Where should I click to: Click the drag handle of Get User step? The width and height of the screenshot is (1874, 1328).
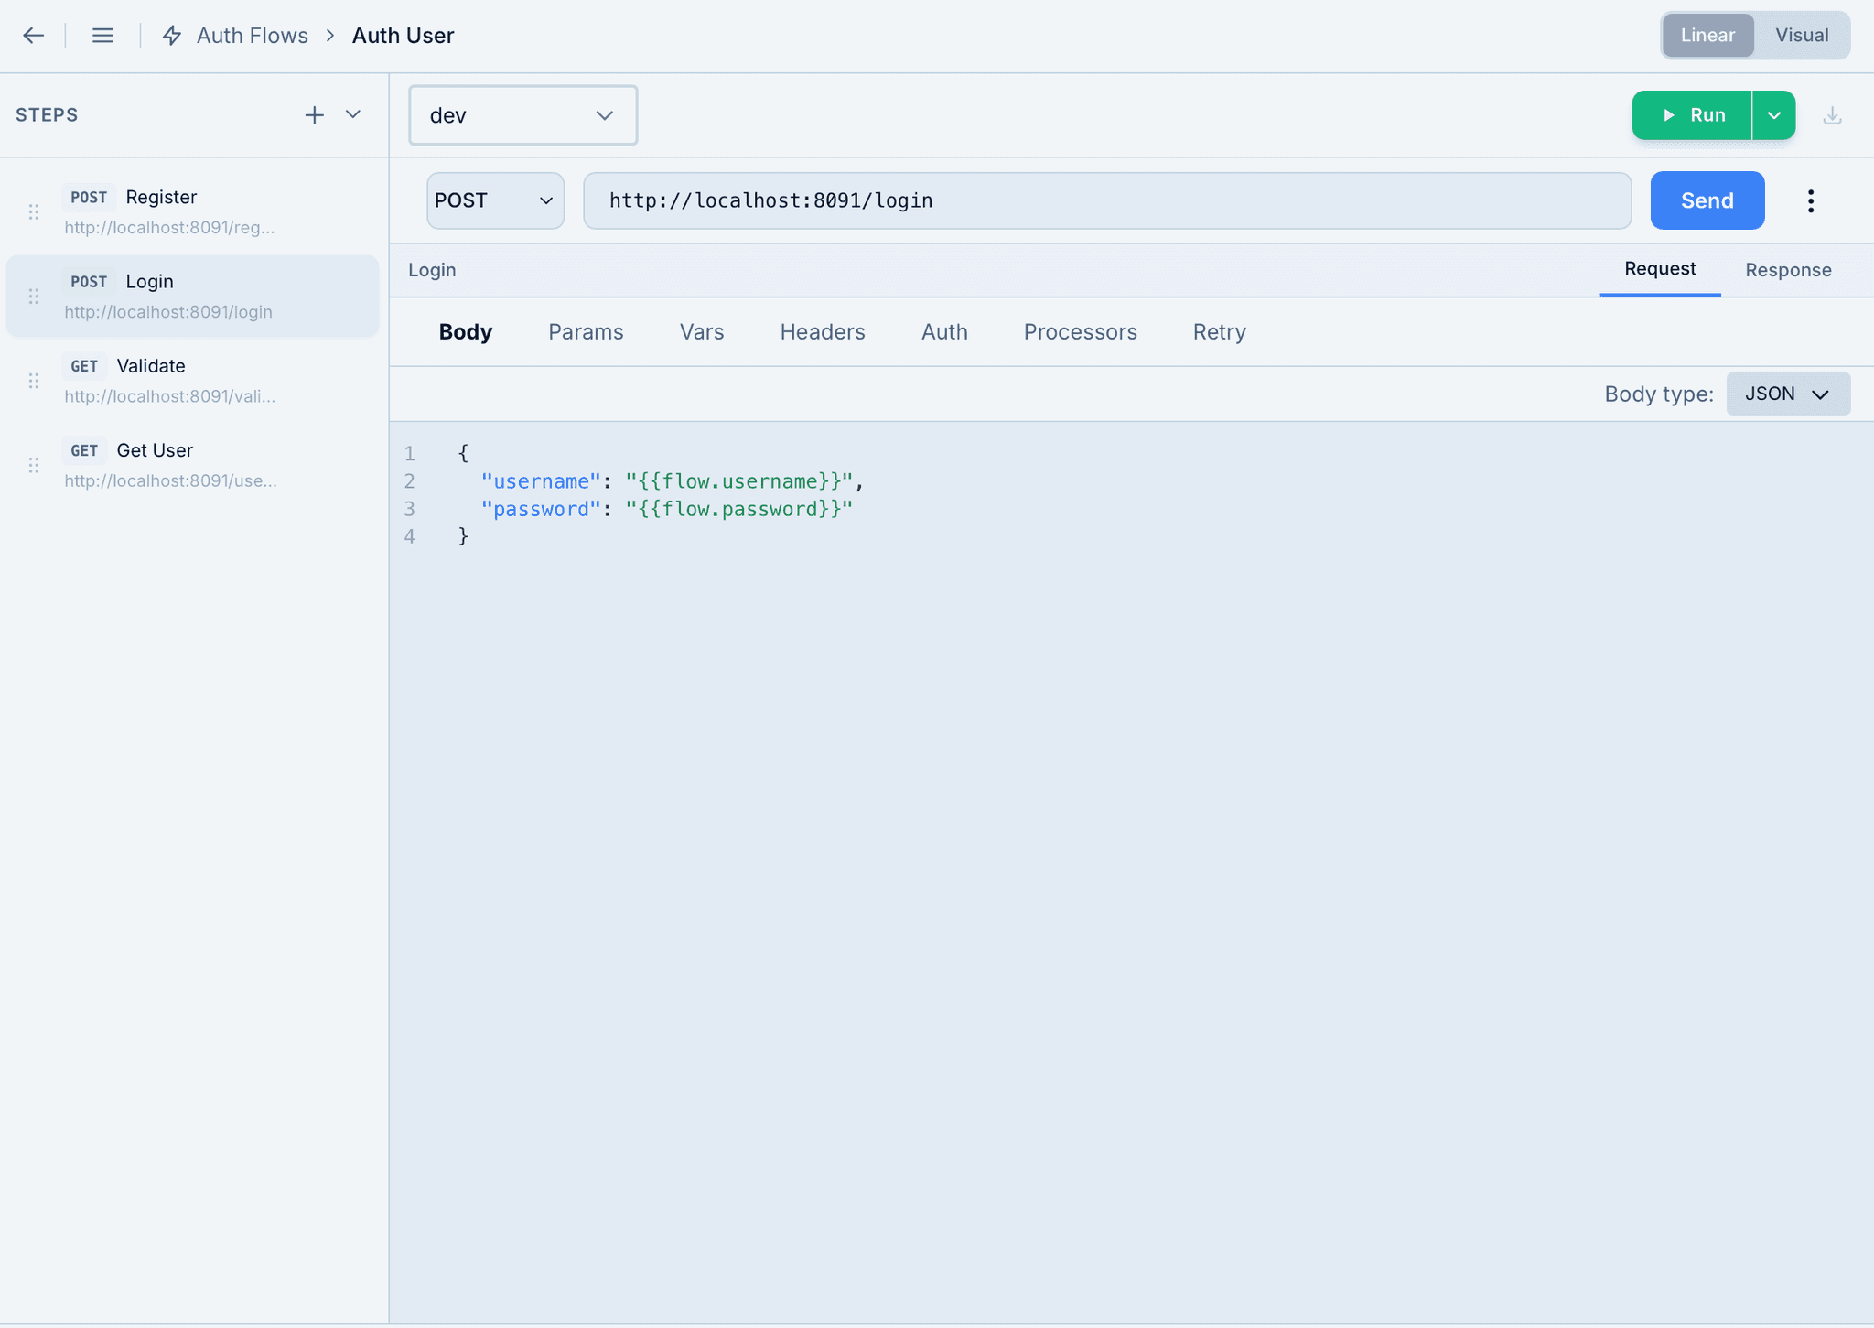click(34, 465)
